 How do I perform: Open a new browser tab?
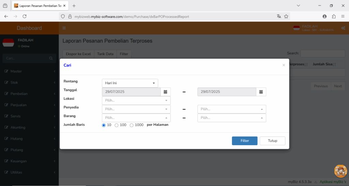(74, 6)
